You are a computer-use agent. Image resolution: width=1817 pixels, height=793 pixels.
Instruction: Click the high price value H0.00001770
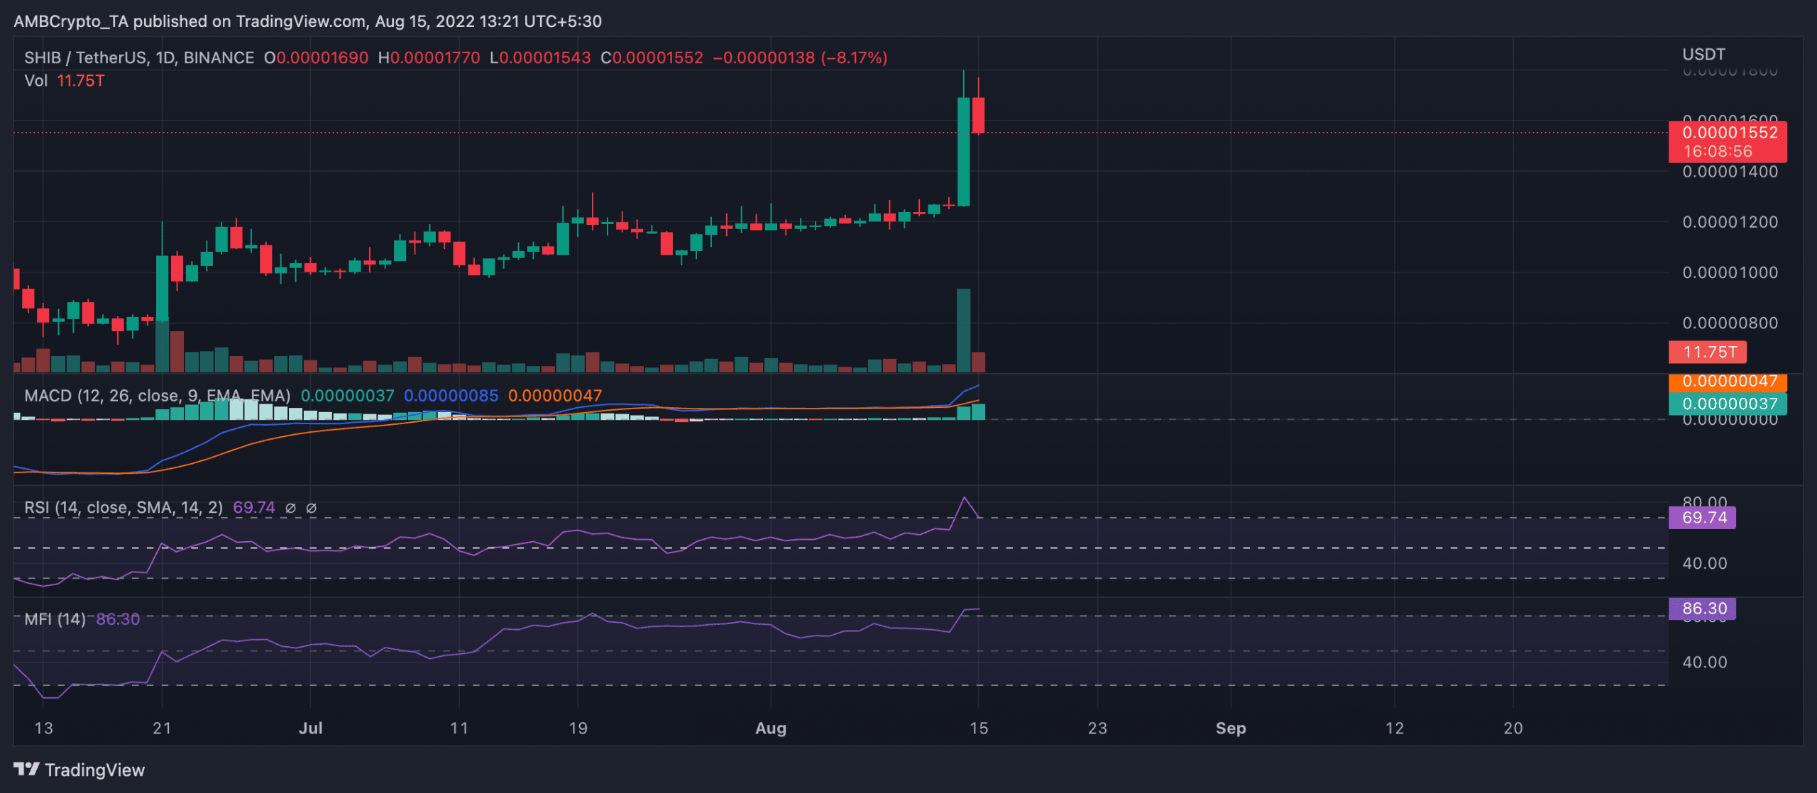click(429, 57)
